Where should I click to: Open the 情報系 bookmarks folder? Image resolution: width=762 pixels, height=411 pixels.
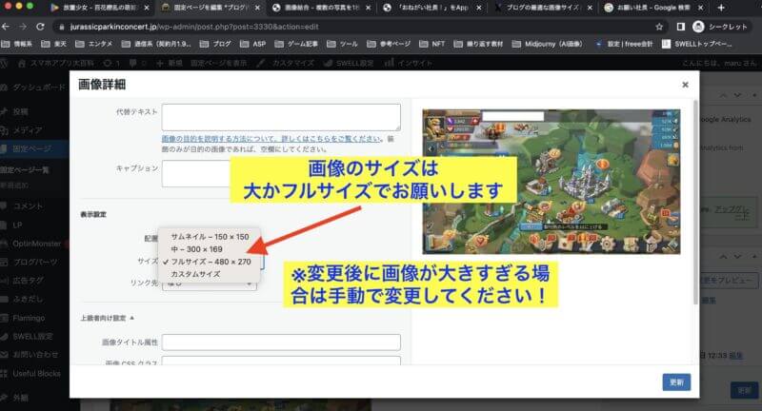[x=17, y=44]
